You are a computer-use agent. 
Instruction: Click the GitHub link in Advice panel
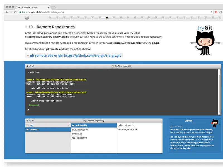(x=198, y=140)
